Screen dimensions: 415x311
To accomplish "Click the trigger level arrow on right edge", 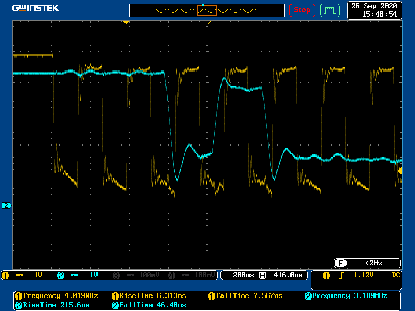I will [x=400, y=171].
